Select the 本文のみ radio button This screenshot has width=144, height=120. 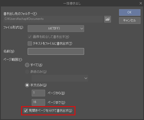(x=27, y=85)
